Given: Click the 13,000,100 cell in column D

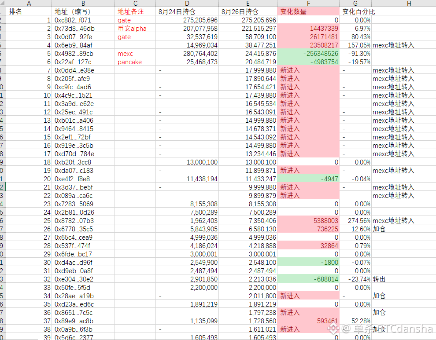Looking at the screenshot, I should click(187, 162).
